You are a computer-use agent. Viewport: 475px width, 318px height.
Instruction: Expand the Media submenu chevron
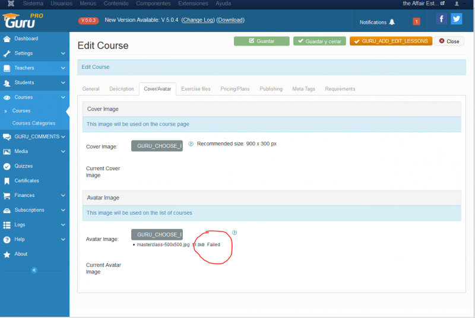coord(63,151)
